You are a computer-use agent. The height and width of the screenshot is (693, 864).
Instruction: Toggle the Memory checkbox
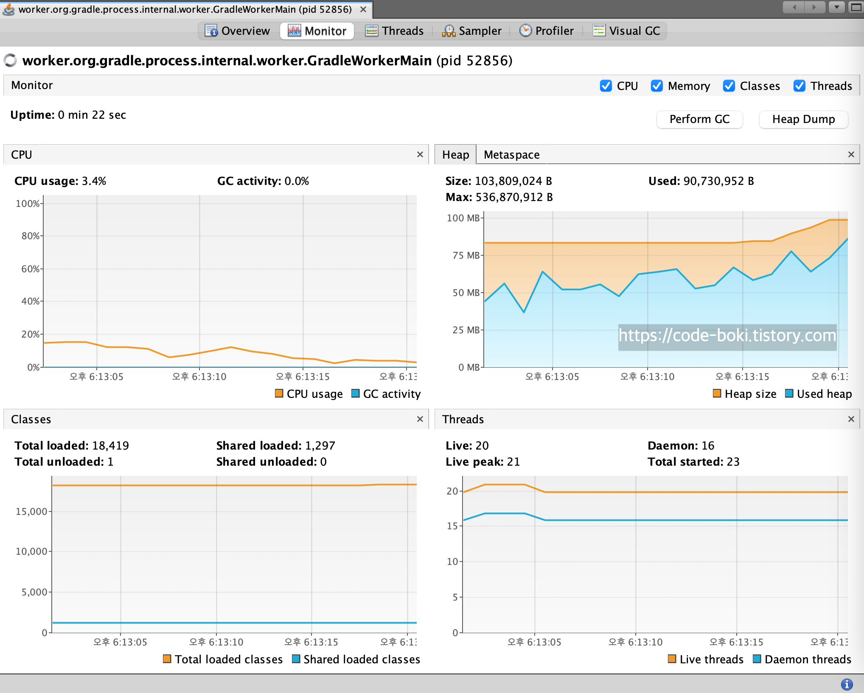coord(656,86)
